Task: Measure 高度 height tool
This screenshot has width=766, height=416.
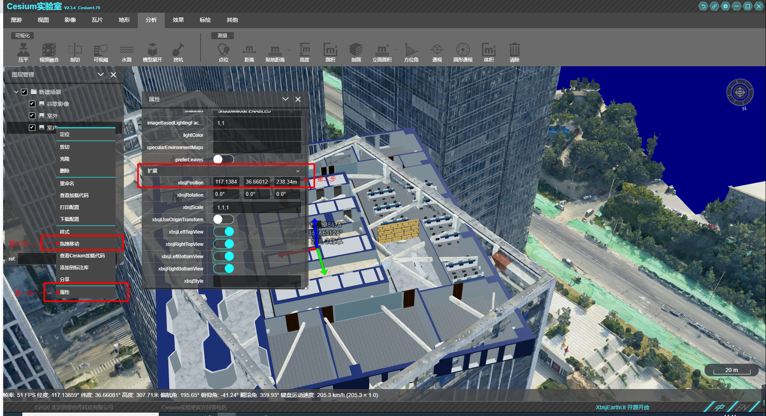Action: [305, 52]
